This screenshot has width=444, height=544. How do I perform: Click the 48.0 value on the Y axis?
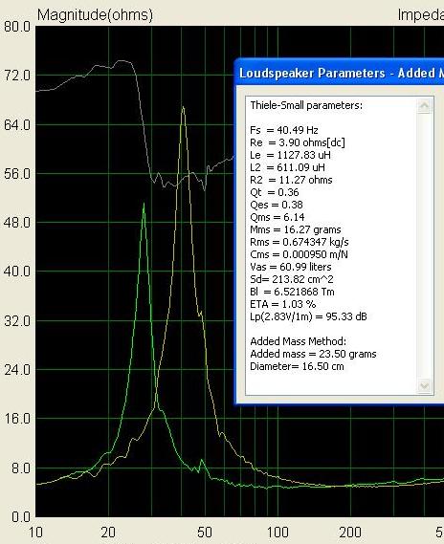click(17, 223)
